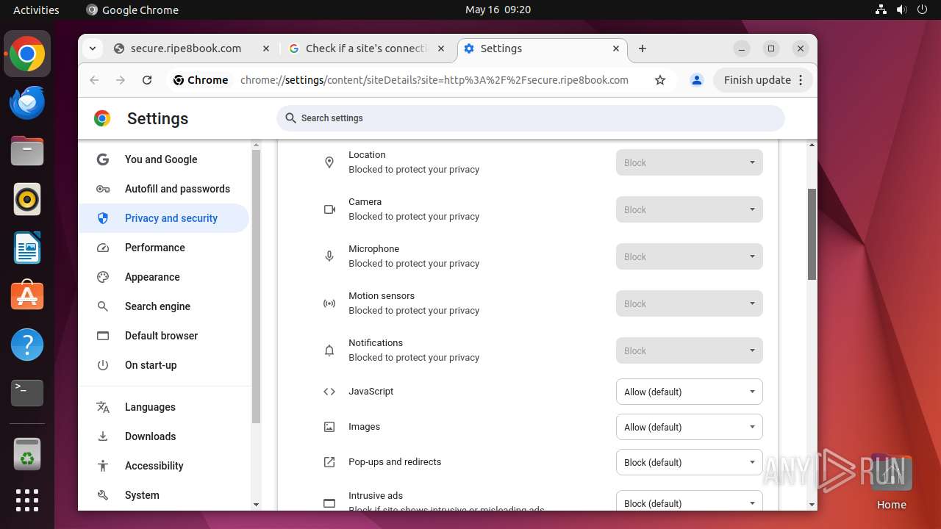Open Search engine settings

coord(164,306)
